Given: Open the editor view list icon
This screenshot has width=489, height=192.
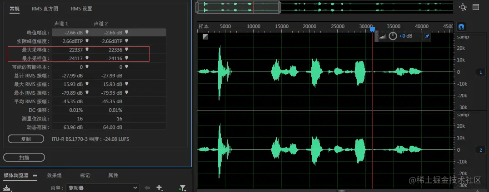Looking at the screenshot, I should (475, 7).
